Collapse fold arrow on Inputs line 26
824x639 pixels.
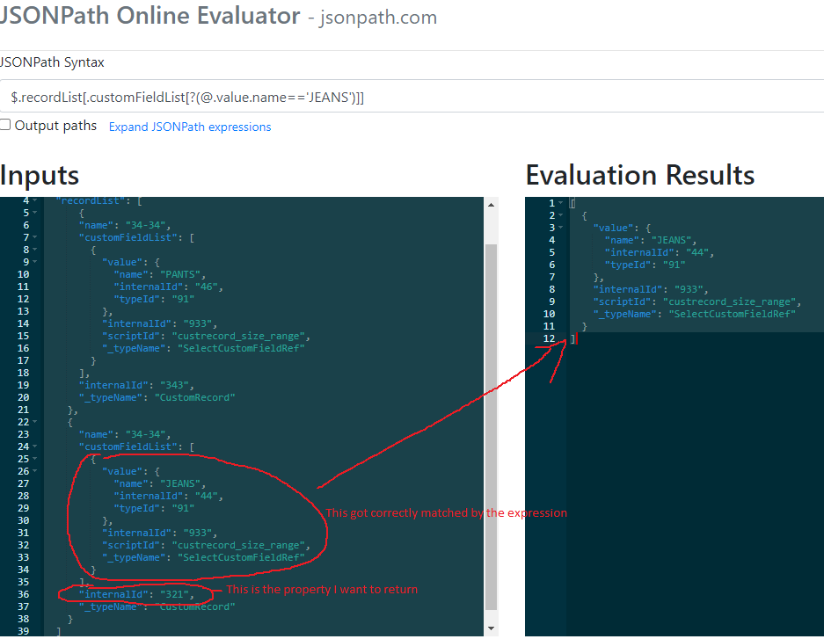click(34, 471)
